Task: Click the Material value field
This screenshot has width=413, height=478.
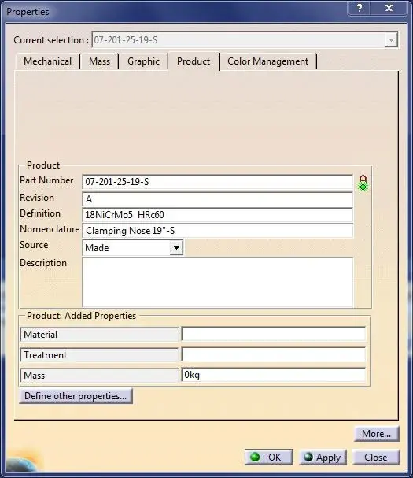Action: tap(273, 334)
